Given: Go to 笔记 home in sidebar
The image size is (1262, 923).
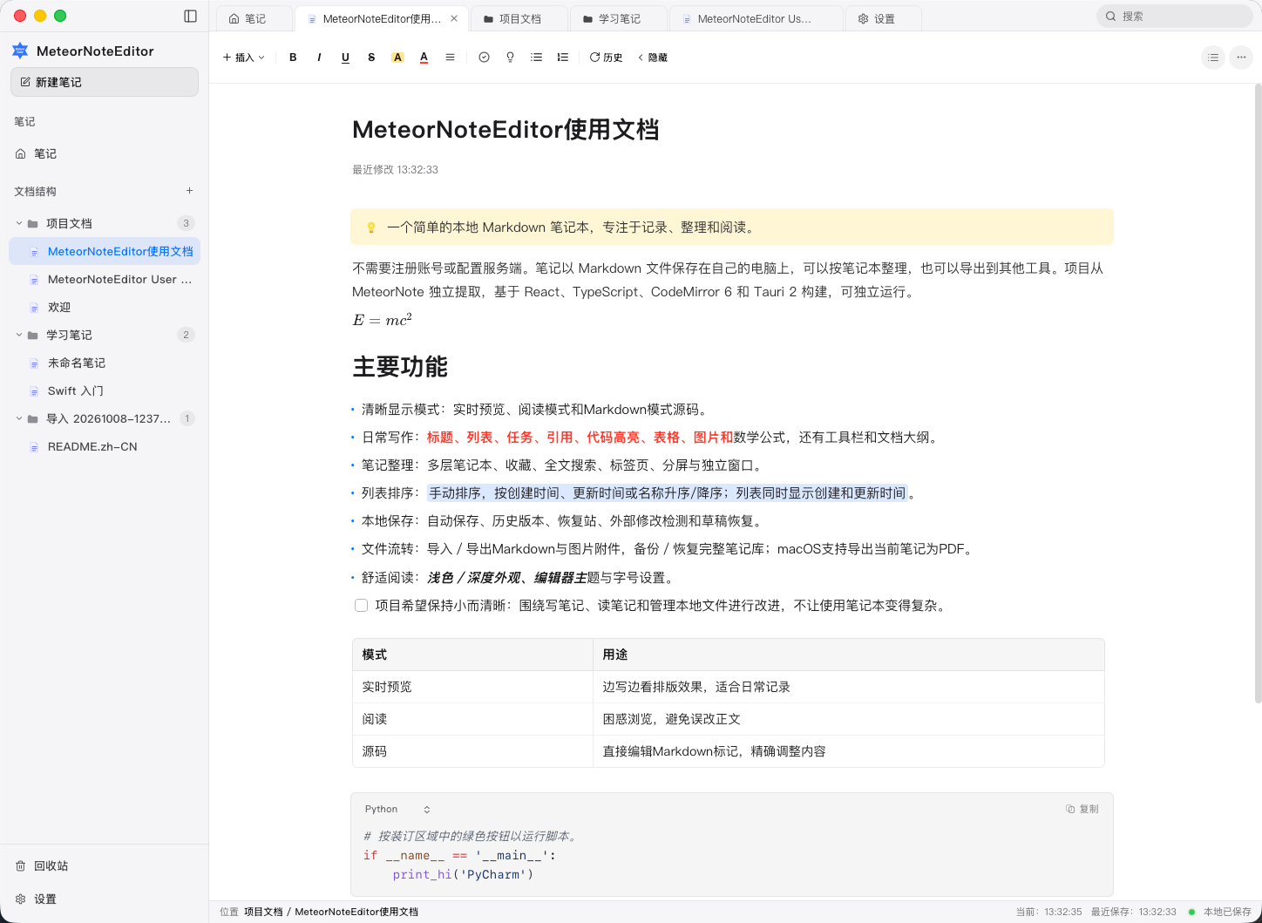Looking at the screenshot, I should click(x=105, y=153).
